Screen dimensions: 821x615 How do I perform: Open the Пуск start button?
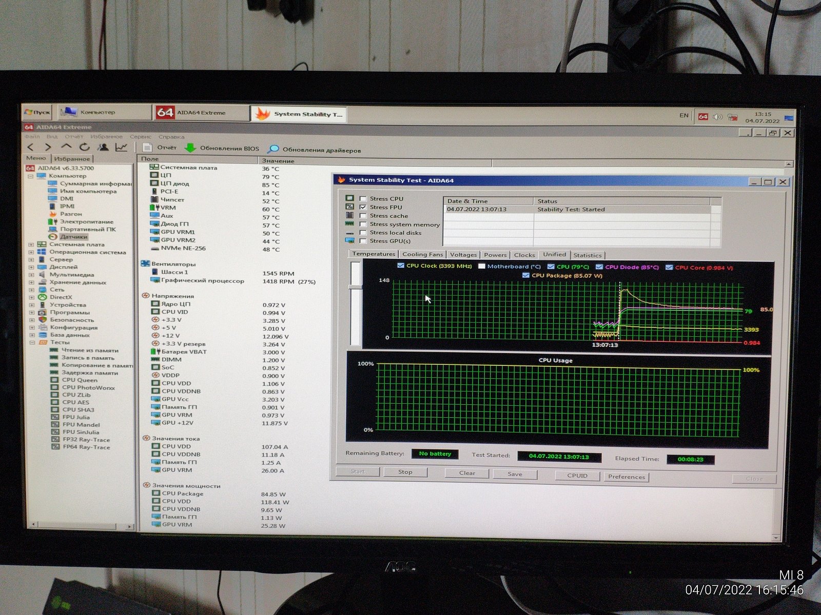[x=37, y=112]
